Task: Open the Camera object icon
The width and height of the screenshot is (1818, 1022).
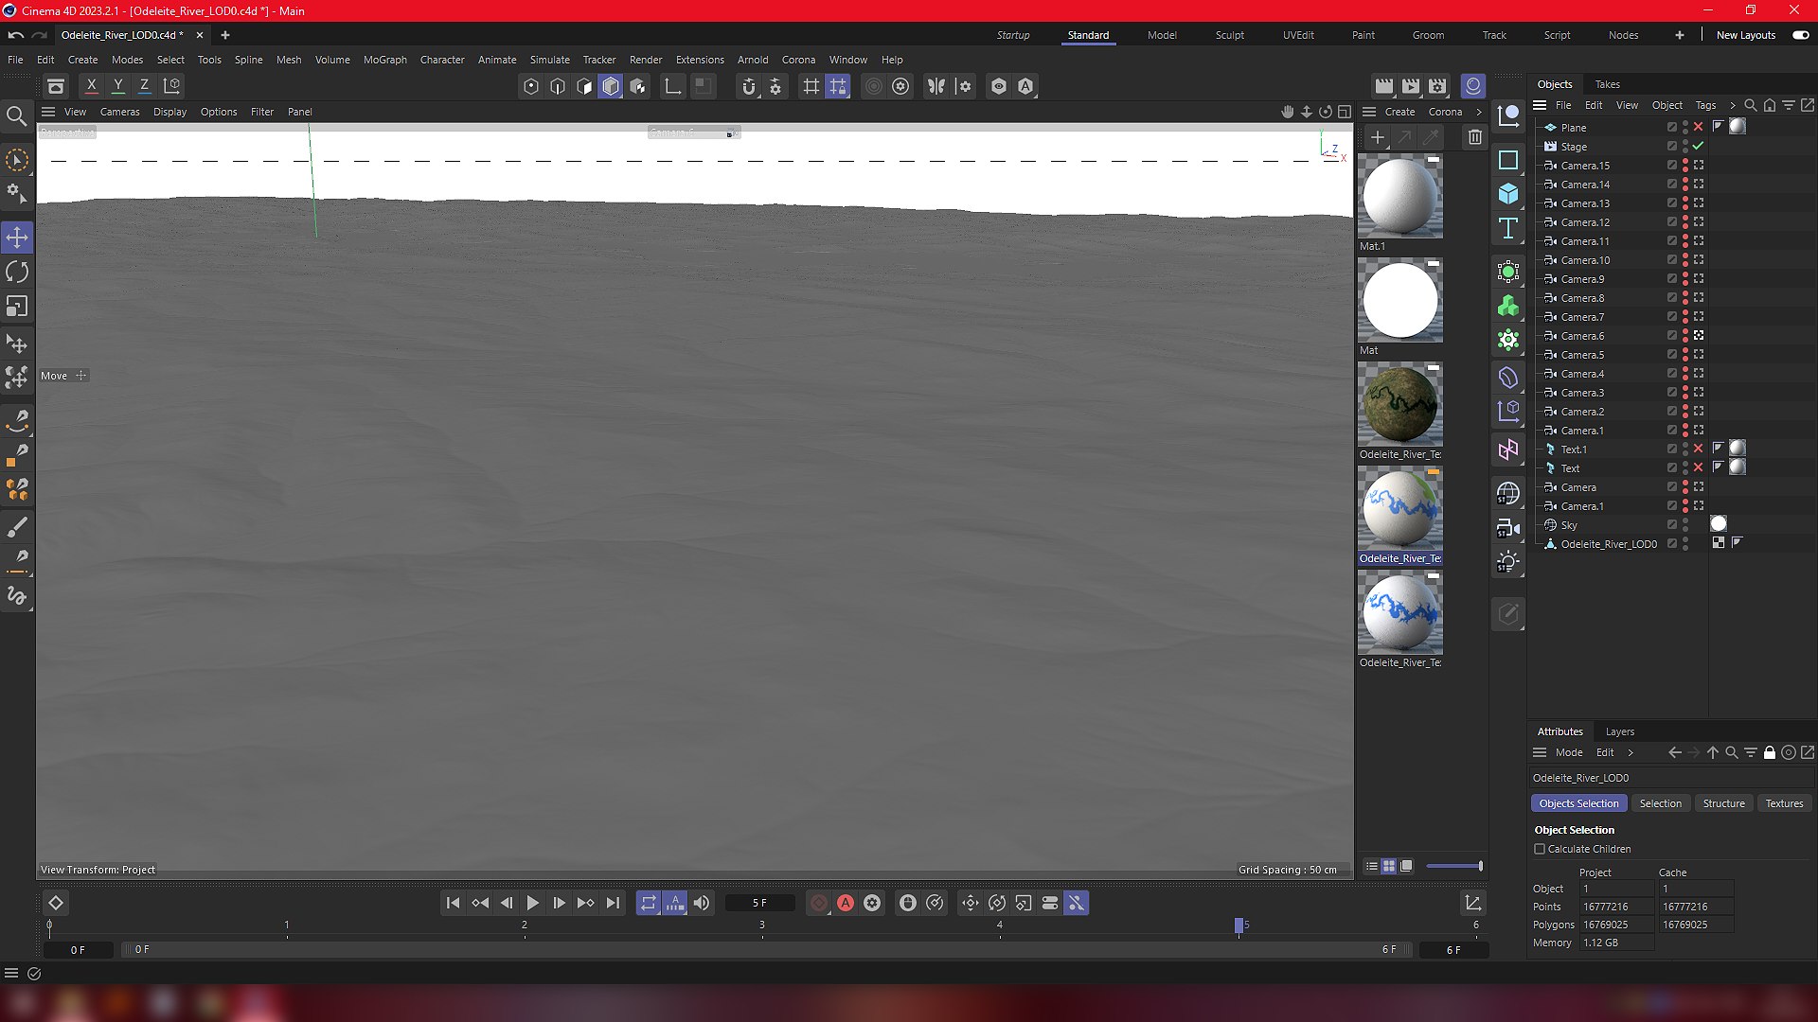Action: (x=1508, y=528)
